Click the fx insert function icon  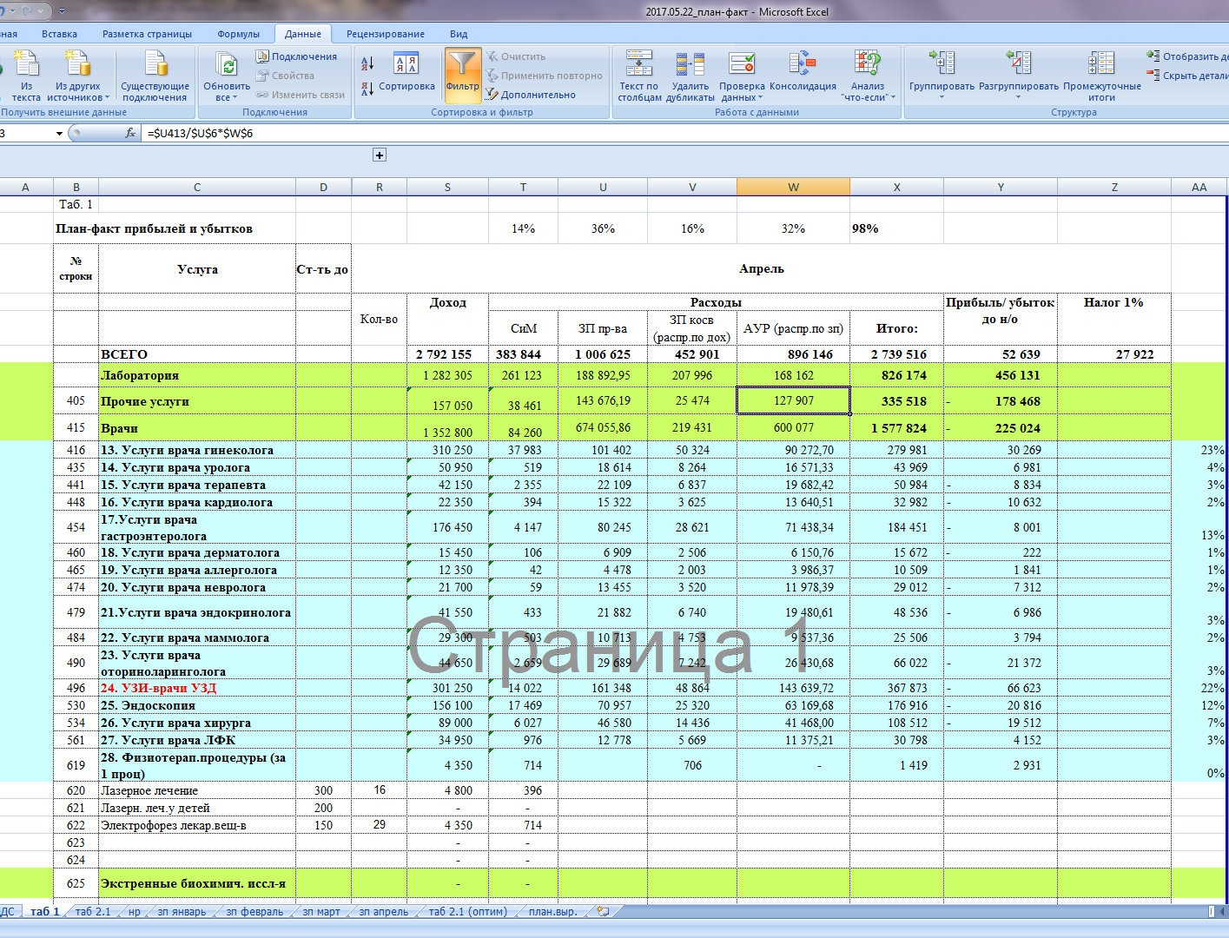click(x=130, y=133)
